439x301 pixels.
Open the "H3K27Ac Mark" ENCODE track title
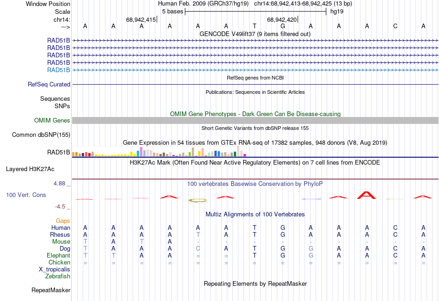pyautogui.click(x=255, y=163)
